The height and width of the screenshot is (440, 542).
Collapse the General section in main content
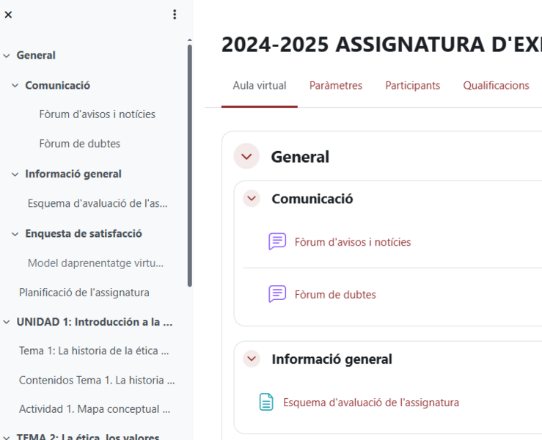tap(246, 156)
